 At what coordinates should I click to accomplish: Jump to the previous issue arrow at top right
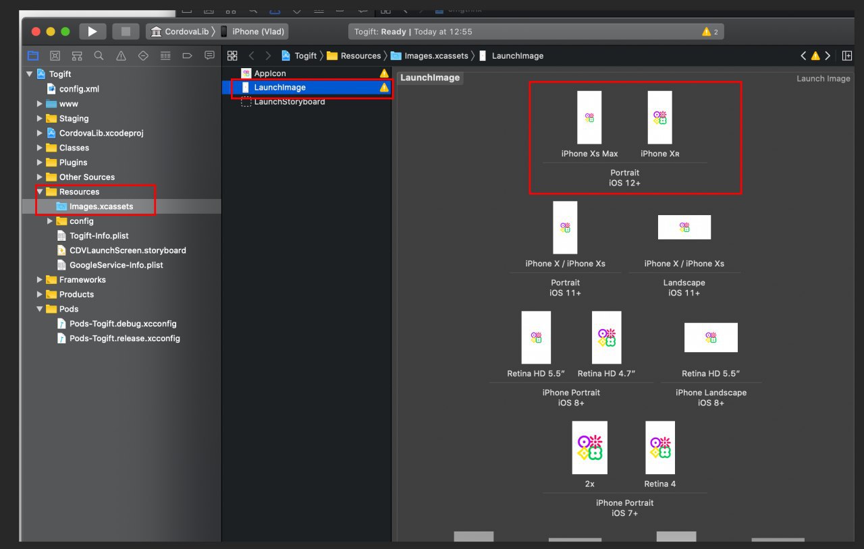point(803,56)
